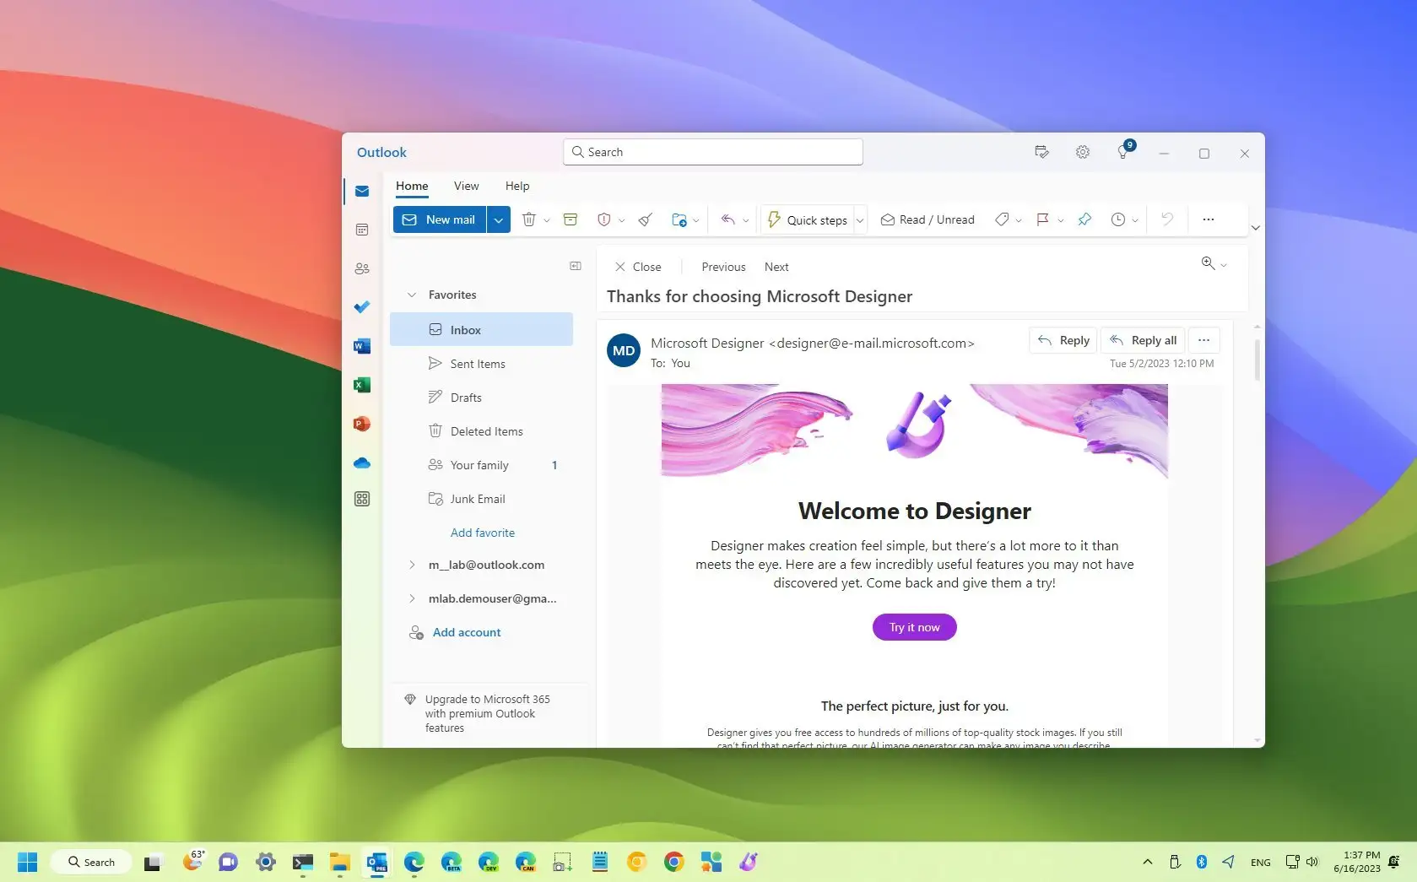This screenshot has width=1417, height=882.
Task: Launch Word from the sidebar
Action: tap(362, 346)
